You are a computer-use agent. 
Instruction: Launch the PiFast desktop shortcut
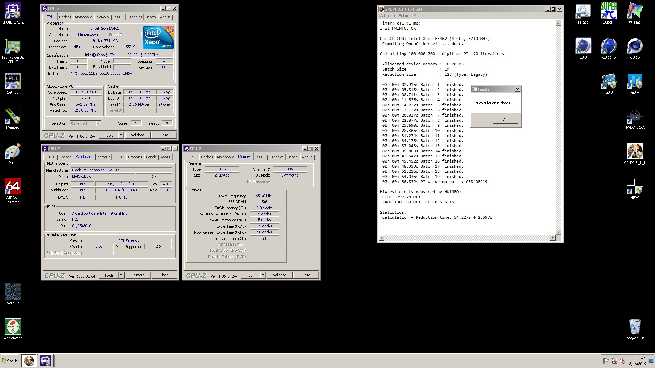coord(583,14)
